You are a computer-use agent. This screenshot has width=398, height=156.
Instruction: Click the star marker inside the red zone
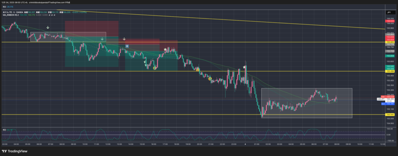point(165,50)
